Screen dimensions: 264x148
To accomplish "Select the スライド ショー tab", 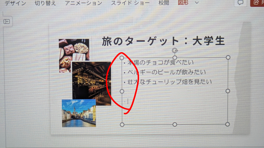I will pyautogui.click(x=130, y=3).
